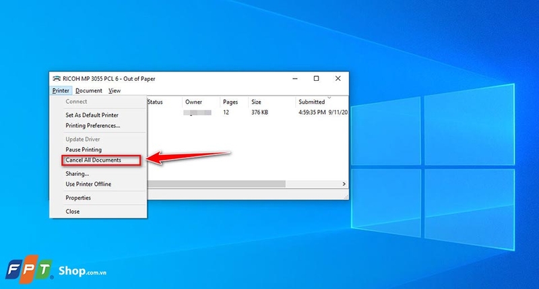Close the RICOH print queue window
Viewport: 539px width, 289px height.
click(x=338, y=79)
